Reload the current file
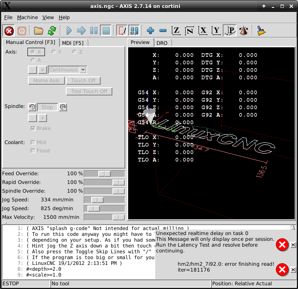298x289 pixels. 52,31
